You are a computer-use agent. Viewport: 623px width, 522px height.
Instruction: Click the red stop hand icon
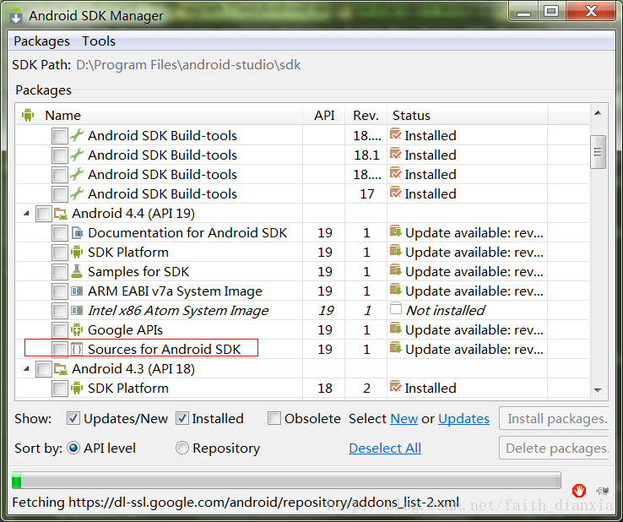click(579, 491)
